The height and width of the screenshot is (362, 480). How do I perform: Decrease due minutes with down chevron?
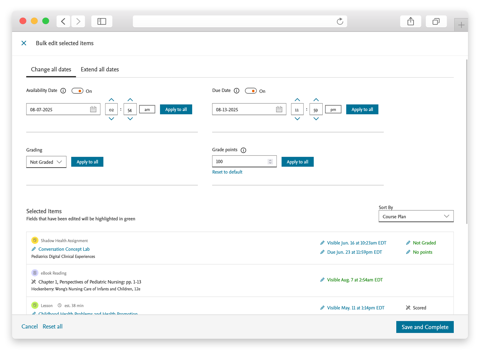click(316, 119)
